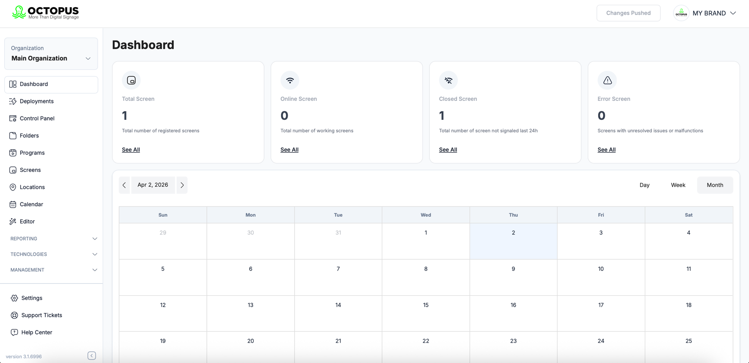Switch calendar to Day view
Viewport: 749px width, 363px height.
[644, 185]
